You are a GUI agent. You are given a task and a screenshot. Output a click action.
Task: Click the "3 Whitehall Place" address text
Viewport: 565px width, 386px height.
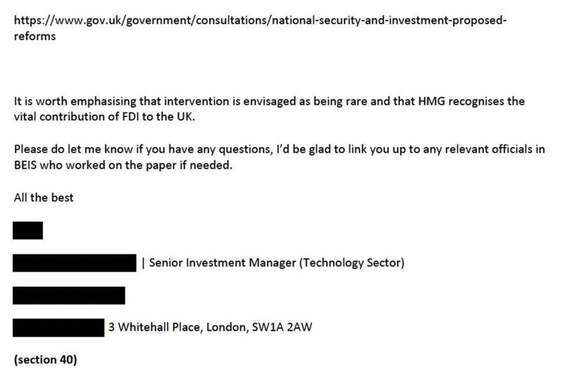157,327
